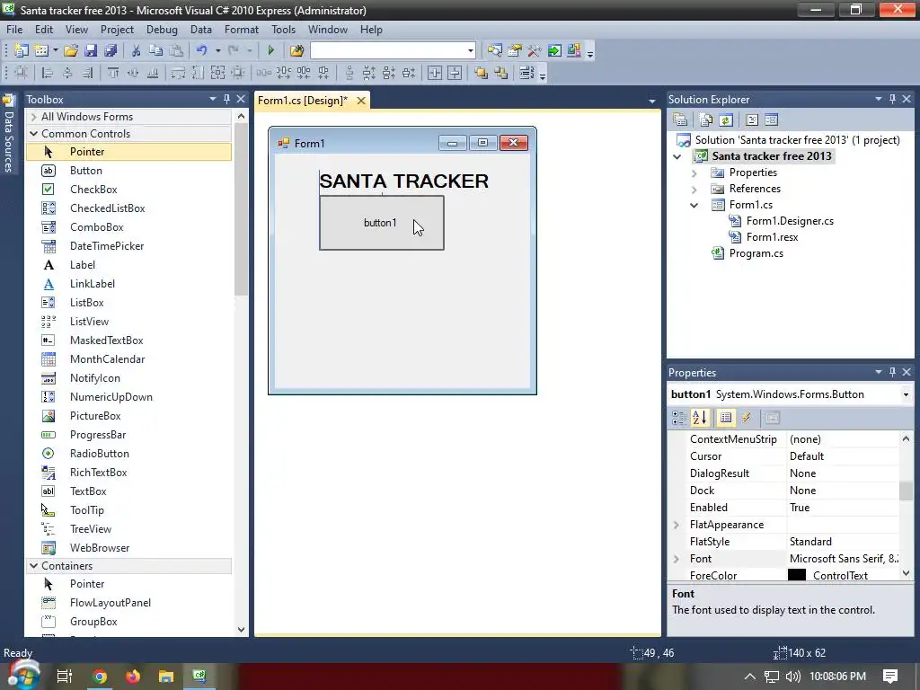
Task: Expand the FlatAppearance property
Action: click(x=677, y=525)
